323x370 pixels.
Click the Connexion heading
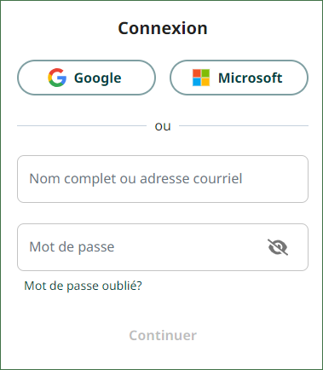(163, 28)
